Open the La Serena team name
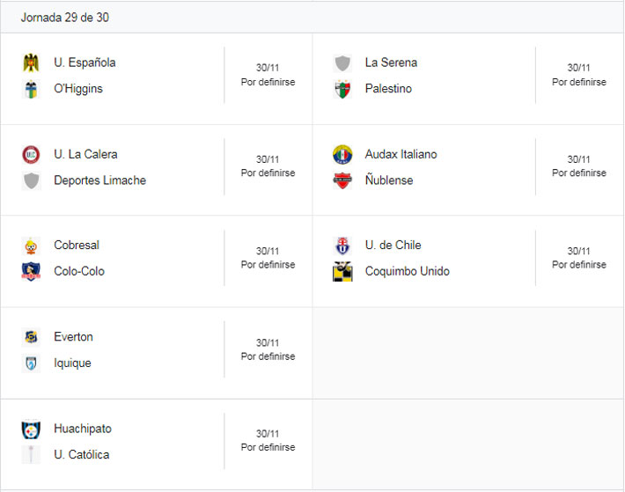625x492 pixels. pyautogui.click(x=391, y=62)
